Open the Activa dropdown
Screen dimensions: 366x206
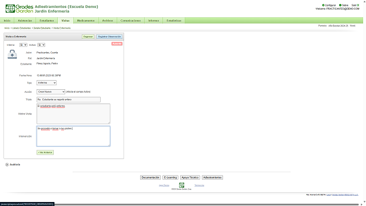[41, 45]
